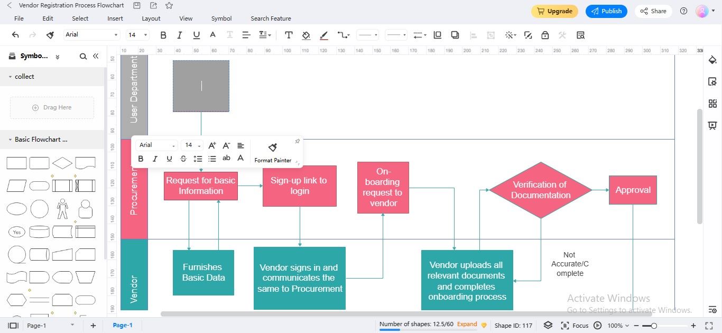Increase font size in floating toolbar
The image size is (722, 333).
[212, 145]
